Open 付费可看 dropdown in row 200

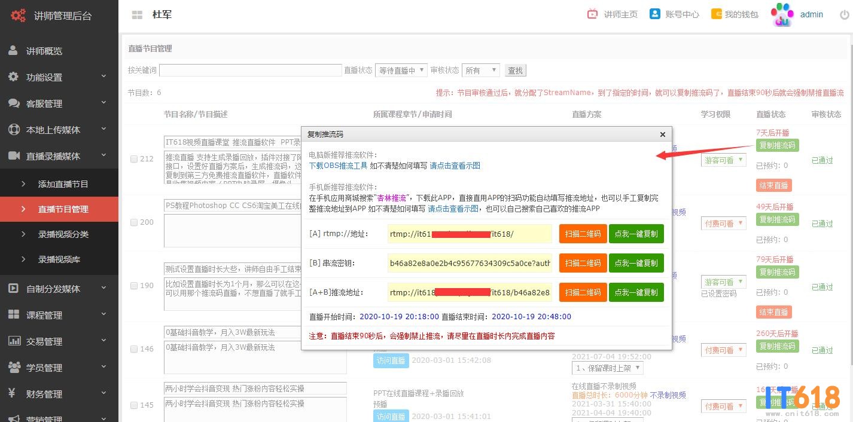(x=724, y=224)
